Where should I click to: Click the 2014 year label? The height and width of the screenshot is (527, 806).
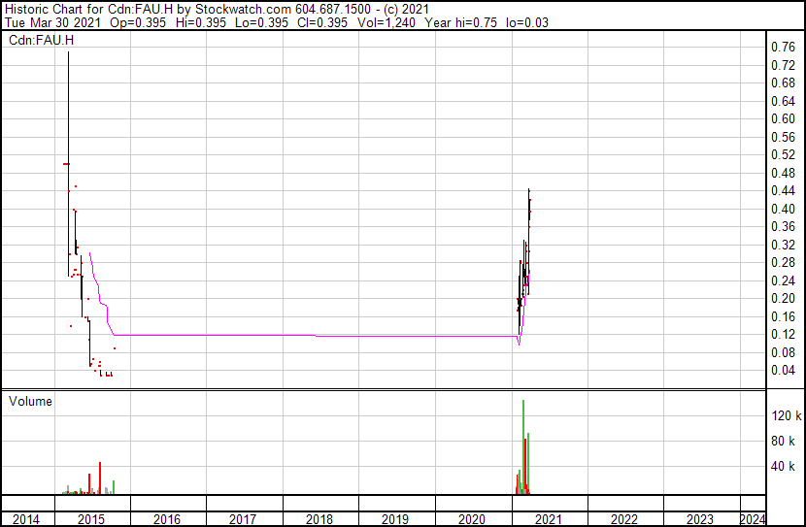[x=27, y=519]
